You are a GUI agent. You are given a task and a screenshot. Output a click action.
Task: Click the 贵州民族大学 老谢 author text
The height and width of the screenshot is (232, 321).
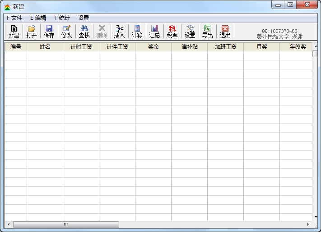pyautogui.click(x=279, y=37)
